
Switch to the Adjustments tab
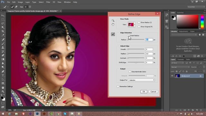pyautogui.click(x=183, y=32)
